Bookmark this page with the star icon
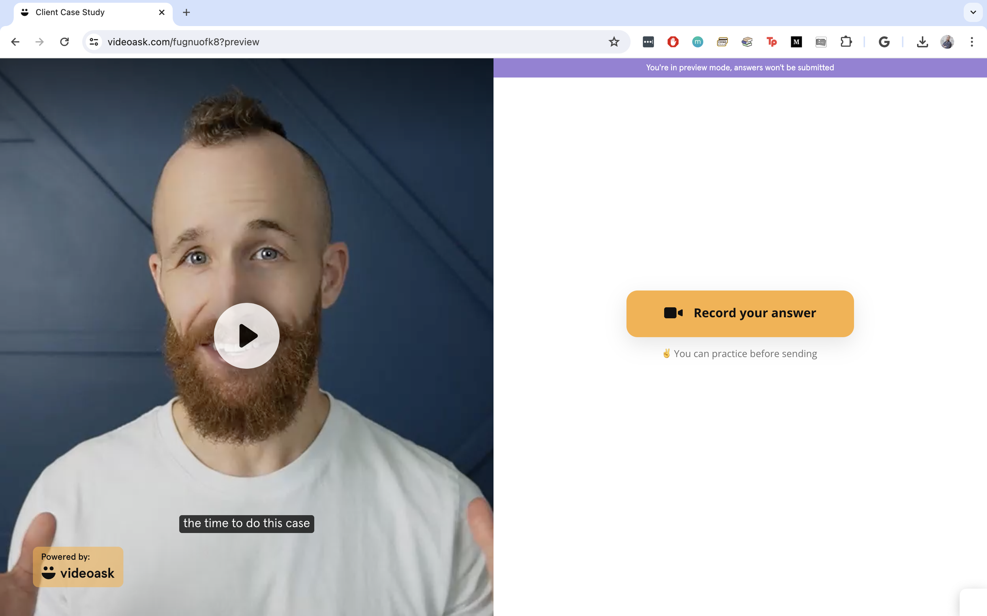This screenshot has width=987, height=616. point(614,41)
